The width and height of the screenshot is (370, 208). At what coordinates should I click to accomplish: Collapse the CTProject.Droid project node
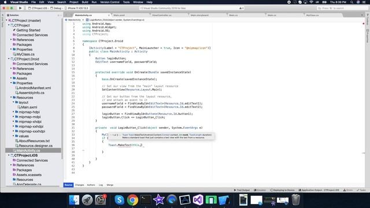[x=9, y=59]
